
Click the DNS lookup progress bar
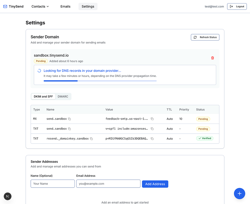tap(100, 81)
